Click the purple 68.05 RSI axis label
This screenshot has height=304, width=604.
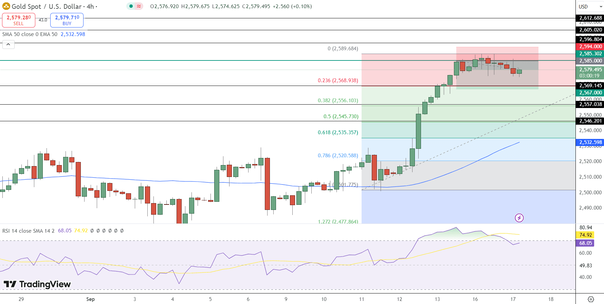(x=585, y=243)
